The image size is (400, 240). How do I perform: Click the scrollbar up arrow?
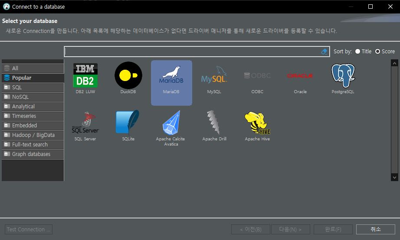tap(394, 63)
